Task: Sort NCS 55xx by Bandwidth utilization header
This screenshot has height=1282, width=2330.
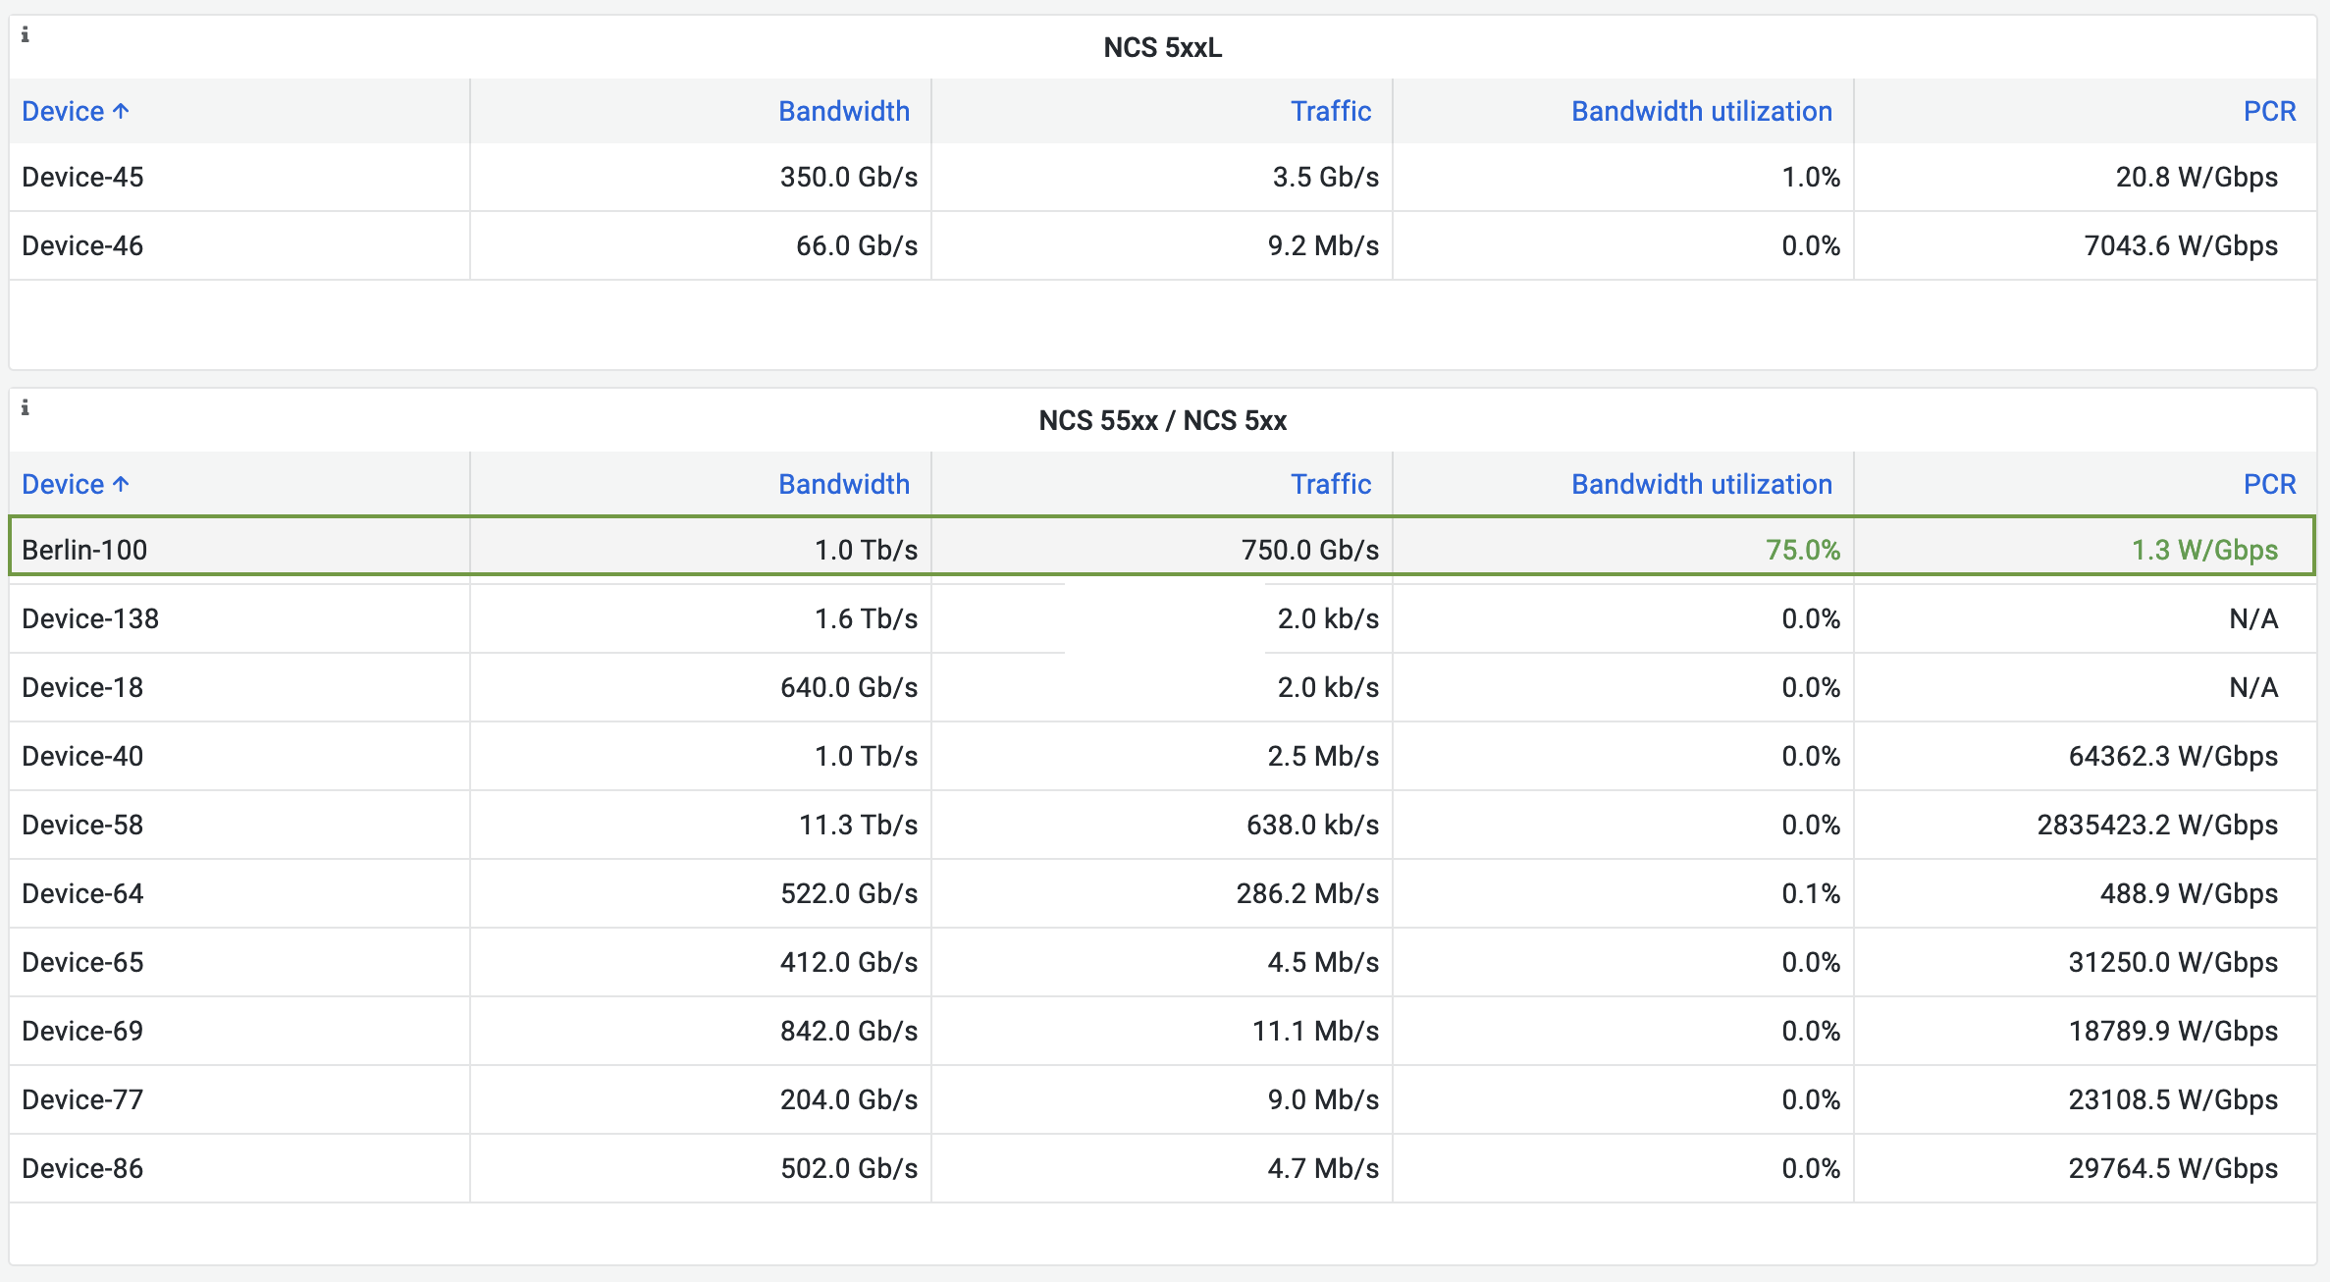Action: point(1701,485)
